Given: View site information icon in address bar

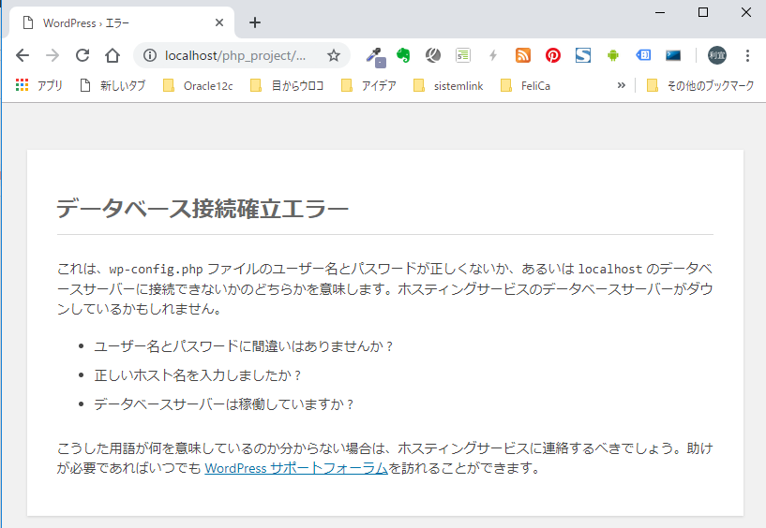Looking at the screenshot, I should pyautogui.click(x=149, y=55).
